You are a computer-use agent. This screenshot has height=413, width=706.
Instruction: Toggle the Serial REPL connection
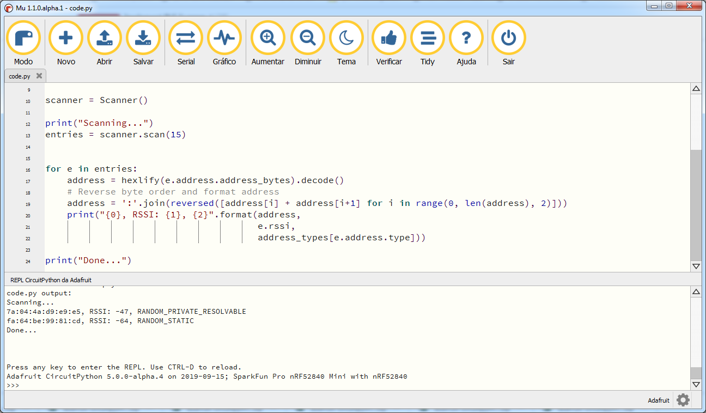[x=186, y=37]
